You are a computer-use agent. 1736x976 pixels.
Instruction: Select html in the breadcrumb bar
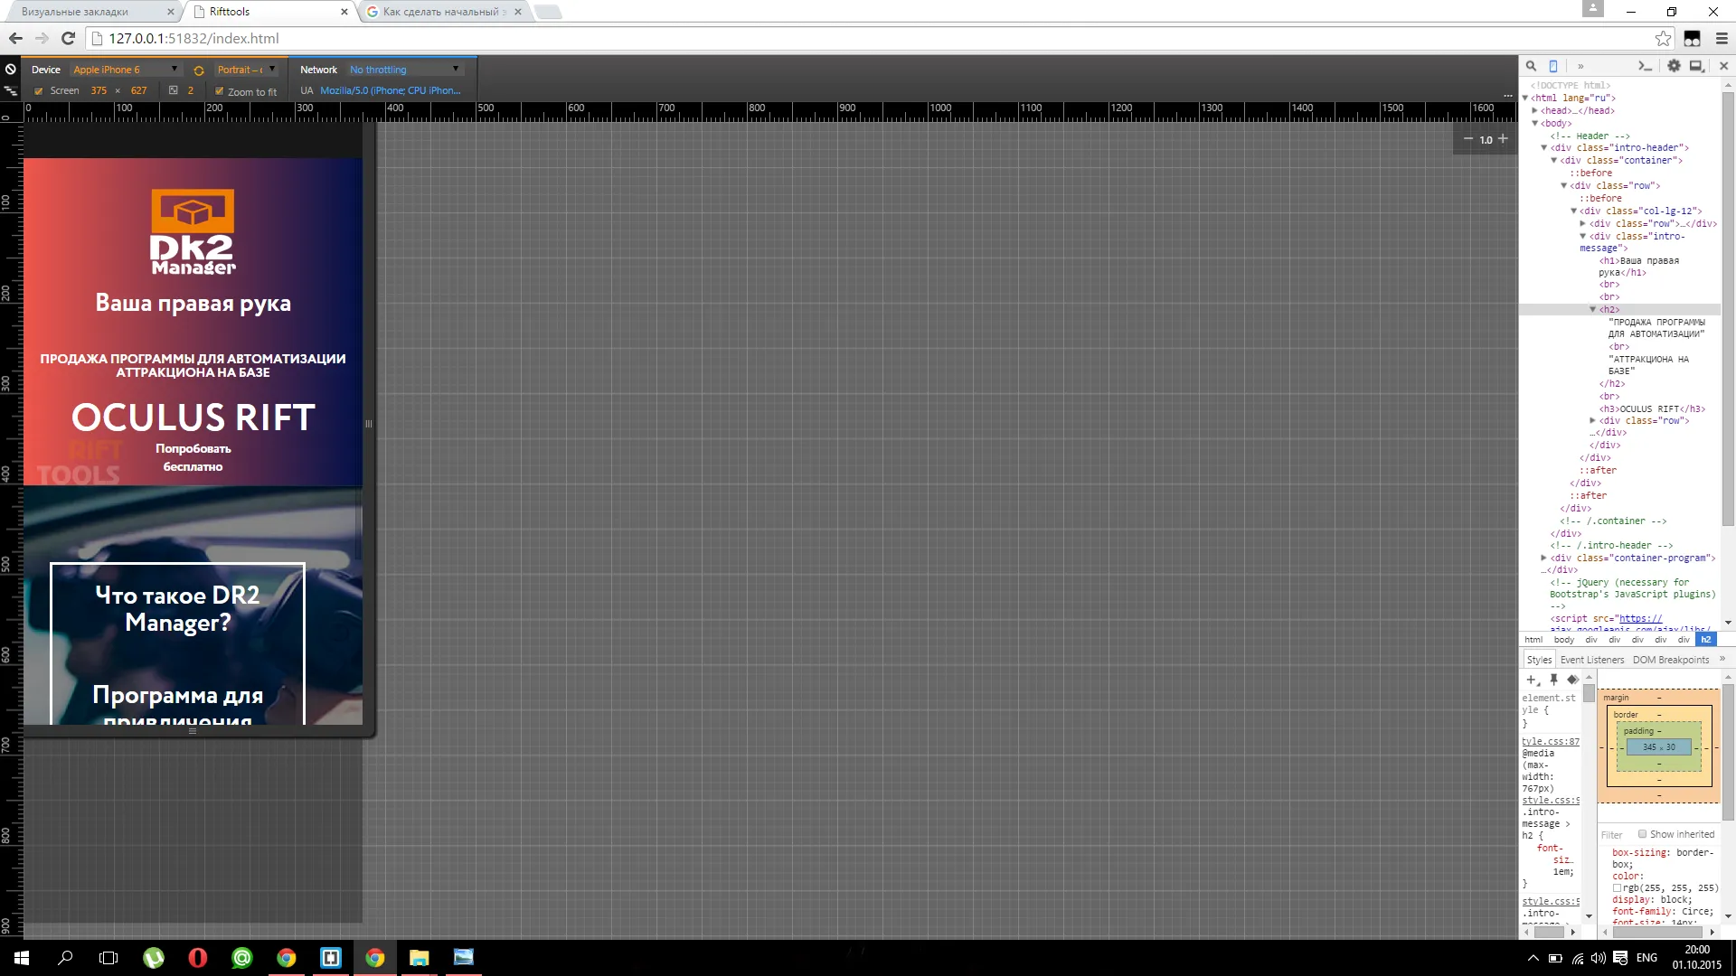click(1533, 640)
